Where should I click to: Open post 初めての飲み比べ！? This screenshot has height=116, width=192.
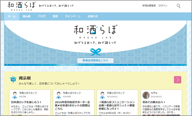point(154,102)
